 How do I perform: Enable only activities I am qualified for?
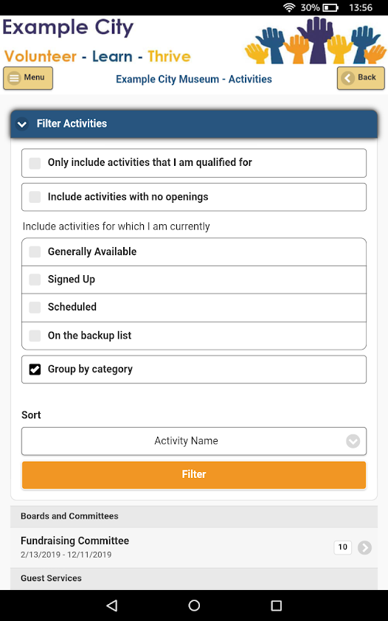pos(35,163)
